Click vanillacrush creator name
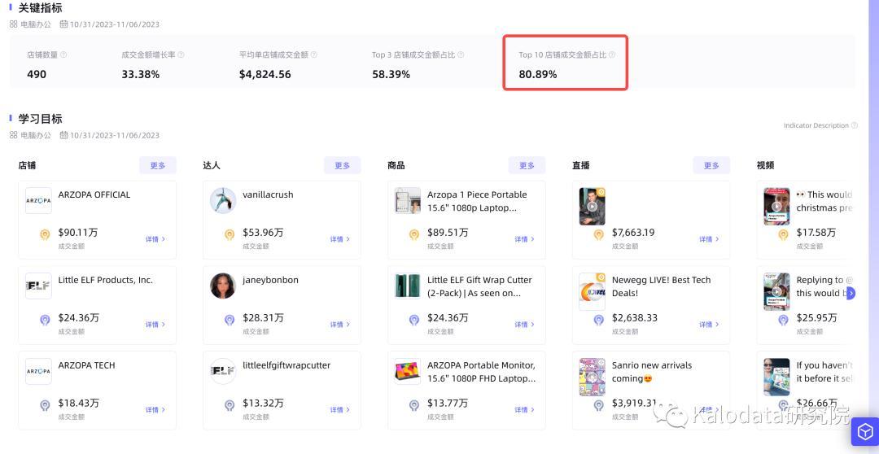Screen dimensions: 879x454 click(268, 194)
